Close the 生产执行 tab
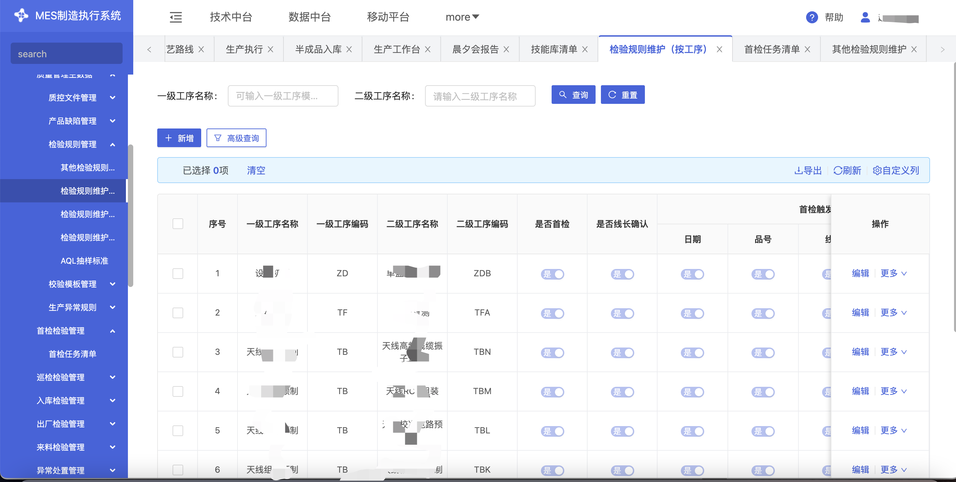Screen dimensions: 956x482 point(270,49)
